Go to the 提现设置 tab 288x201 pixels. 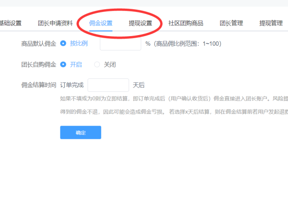coord(140,23)
